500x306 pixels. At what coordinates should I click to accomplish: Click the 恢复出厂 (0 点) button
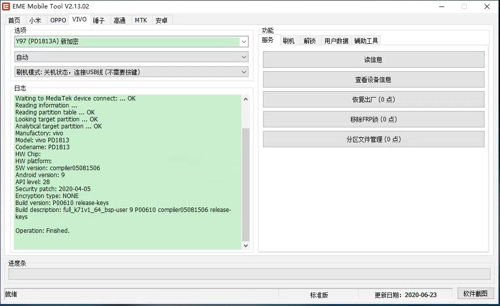point(374,100)
